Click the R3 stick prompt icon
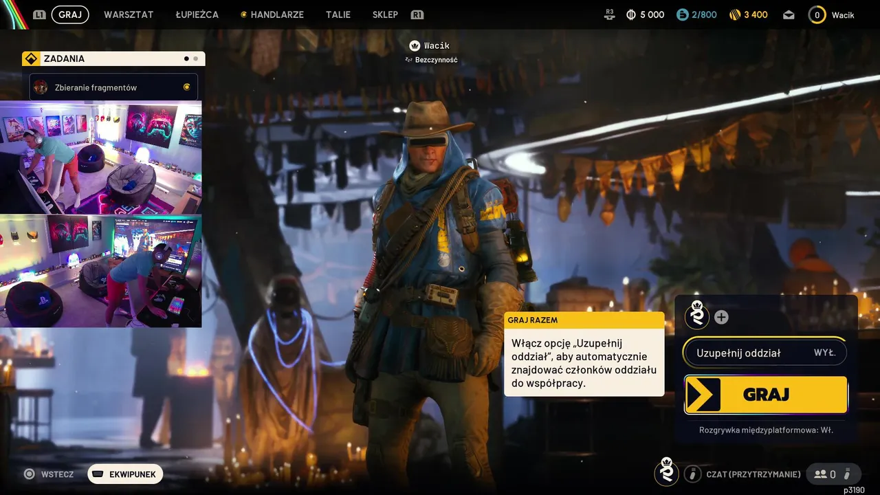Image resolution: width=880 pixels, height=495 pixels. [x=610, y=14]
